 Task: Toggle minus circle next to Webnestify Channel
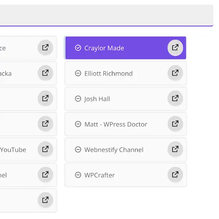[78, 149]
